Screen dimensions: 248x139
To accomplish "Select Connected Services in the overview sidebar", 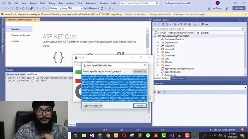I will (x=21, y=35).
